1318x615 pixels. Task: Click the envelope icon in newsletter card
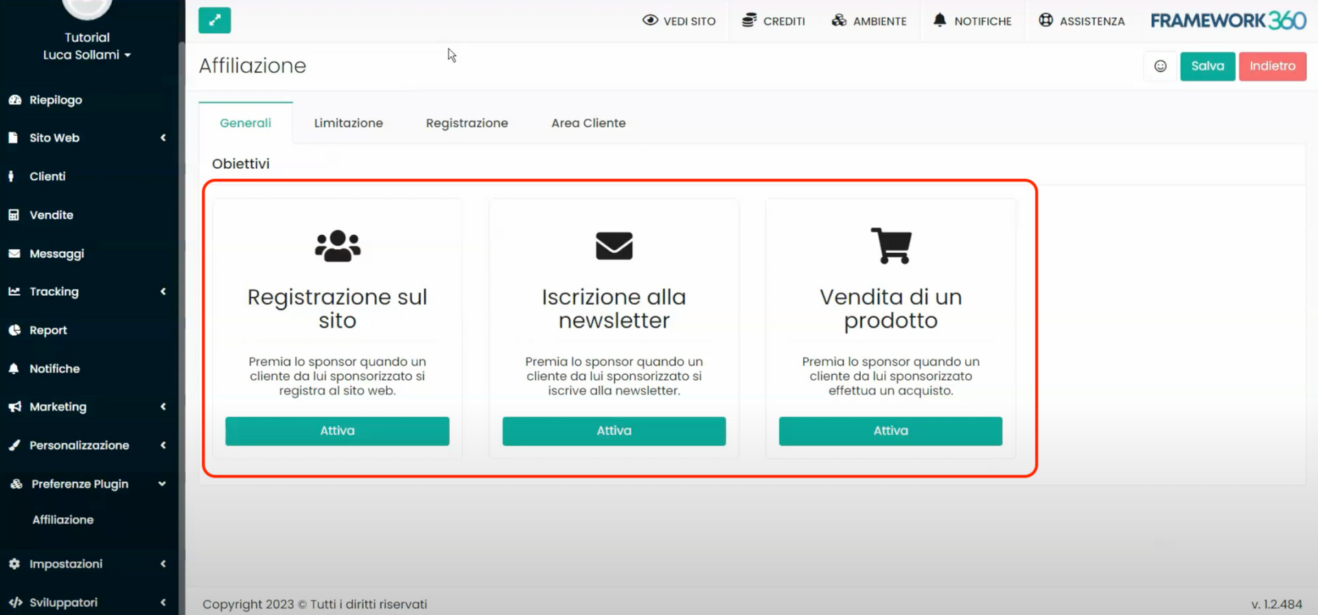614,246
